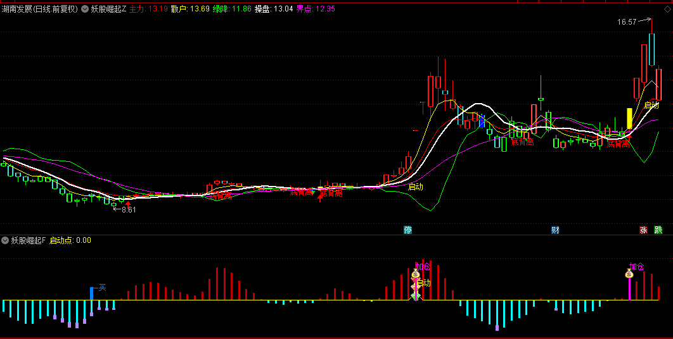Click the yellow highlighted candlestick bar
This screenshot has height=339, width=673.
tap(629, 119)
